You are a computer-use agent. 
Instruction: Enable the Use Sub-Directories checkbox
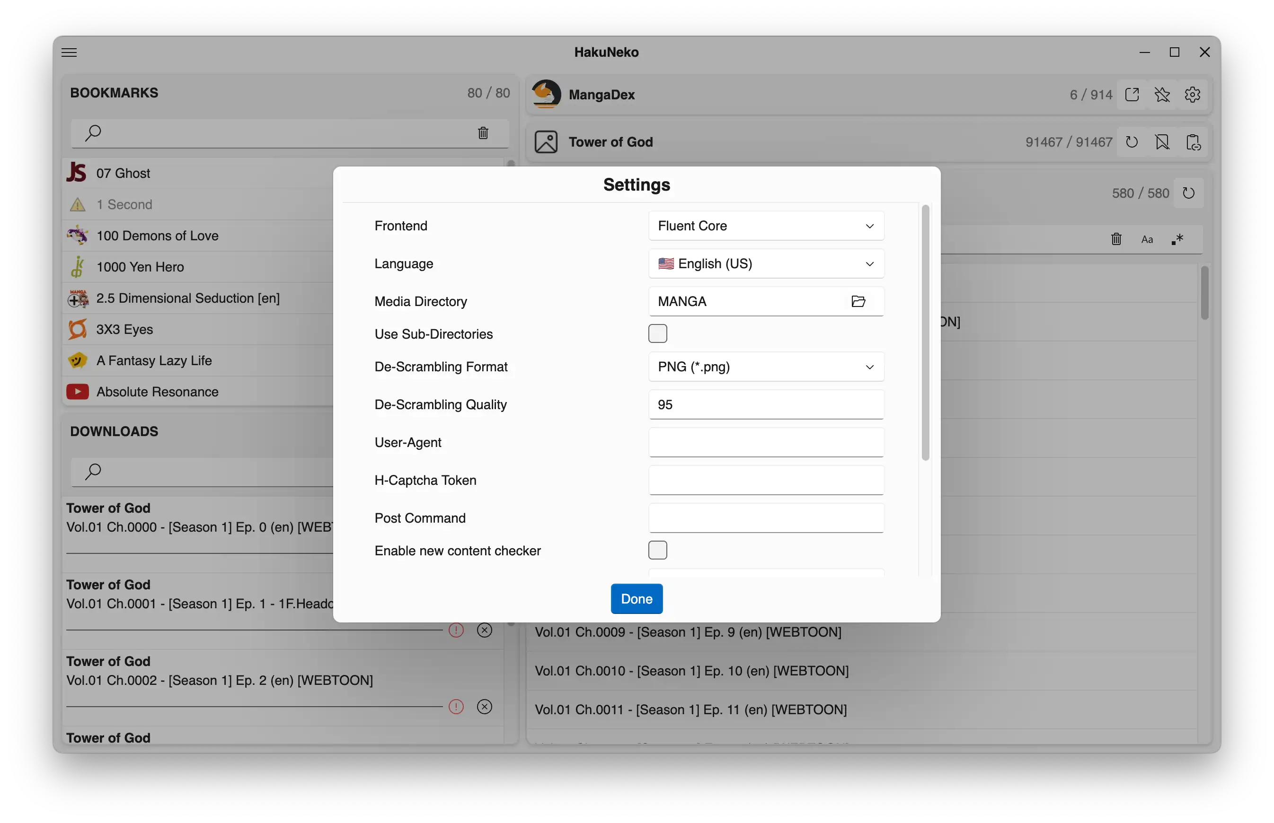[657, 333]
